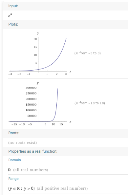Click the Domain link
Image resolution: width=128 pixels, height=195 pixels.
tap(14, 160)
